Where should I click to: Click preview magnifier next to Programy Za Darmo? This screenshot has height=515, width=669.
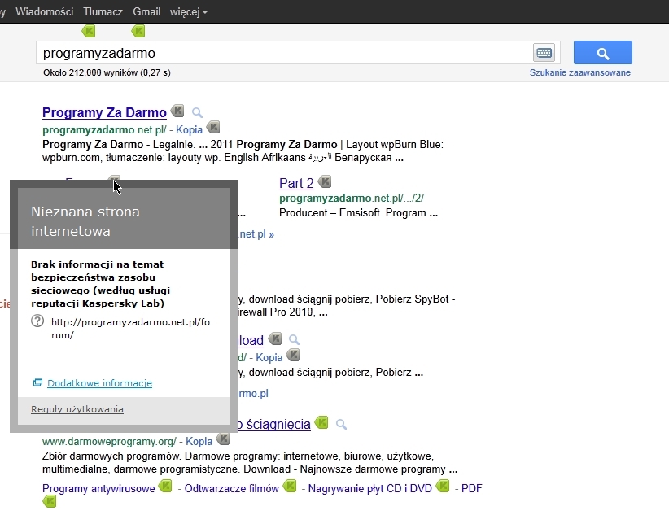197,112
